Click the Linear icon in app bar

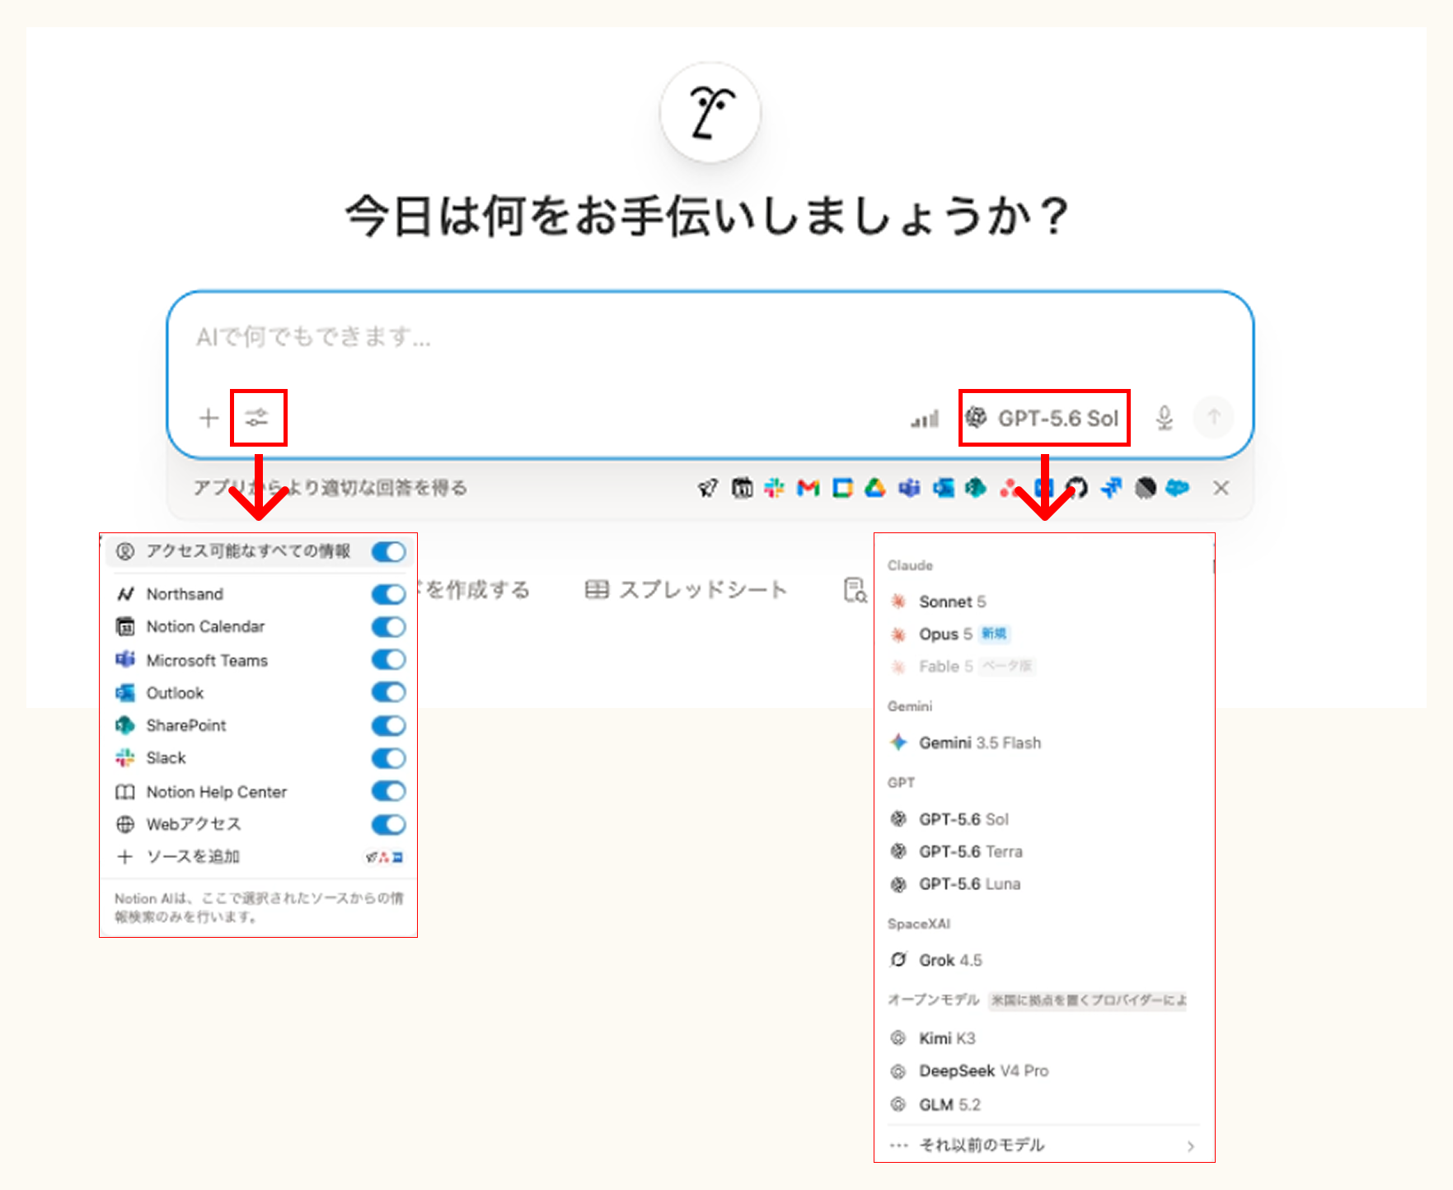[x=1145, y=488]
